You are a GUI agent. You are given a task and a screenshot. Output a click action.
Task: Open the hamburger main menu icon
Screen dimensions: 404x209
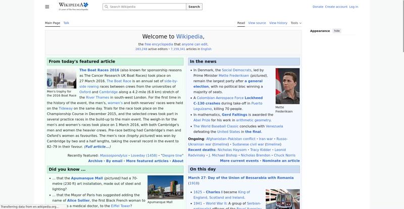(x=47, y=7)
